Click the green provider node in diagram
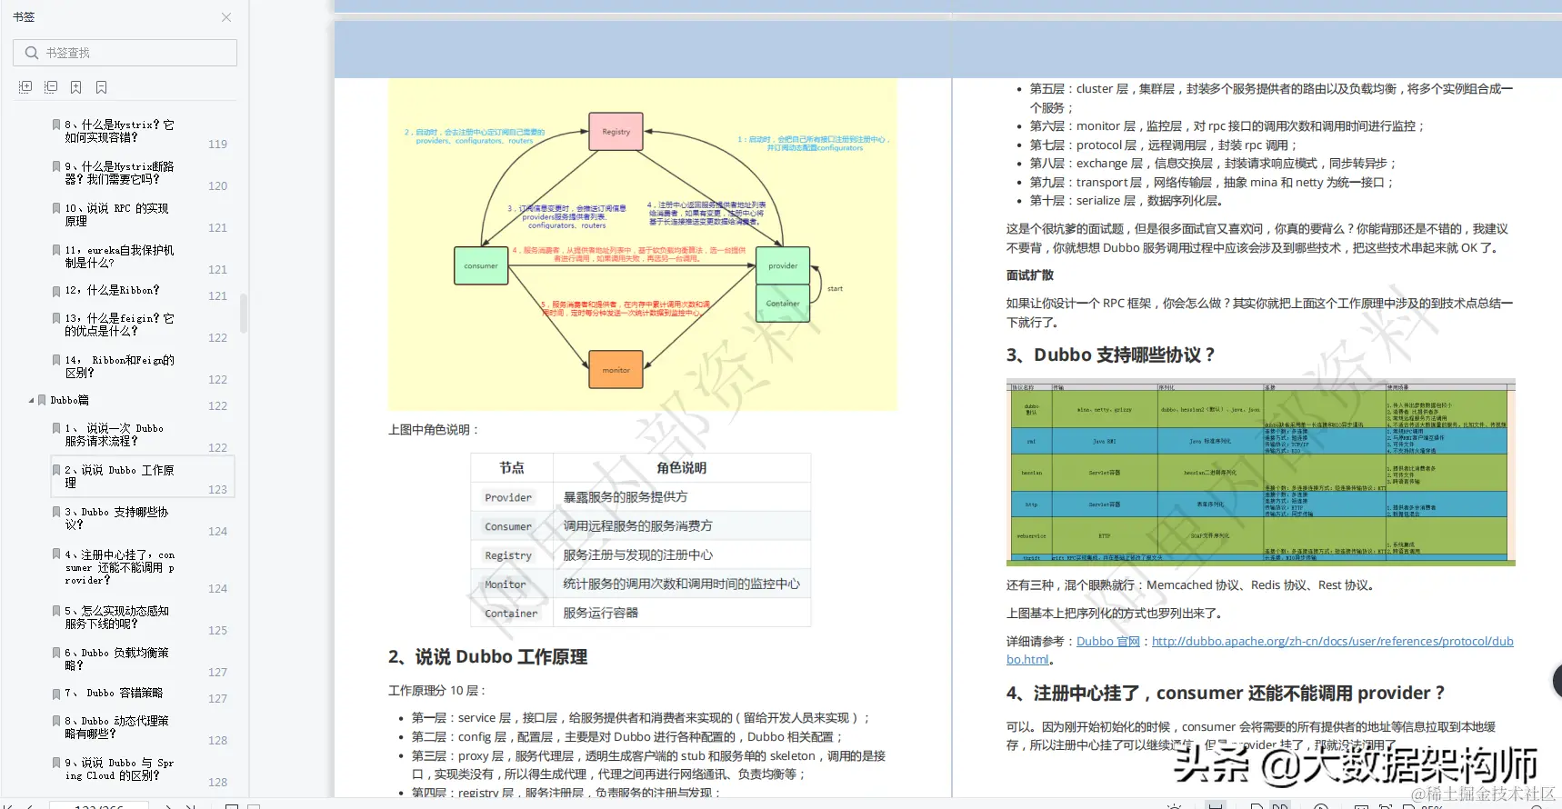The image size is (1562, 809). (x=783, y=266)
